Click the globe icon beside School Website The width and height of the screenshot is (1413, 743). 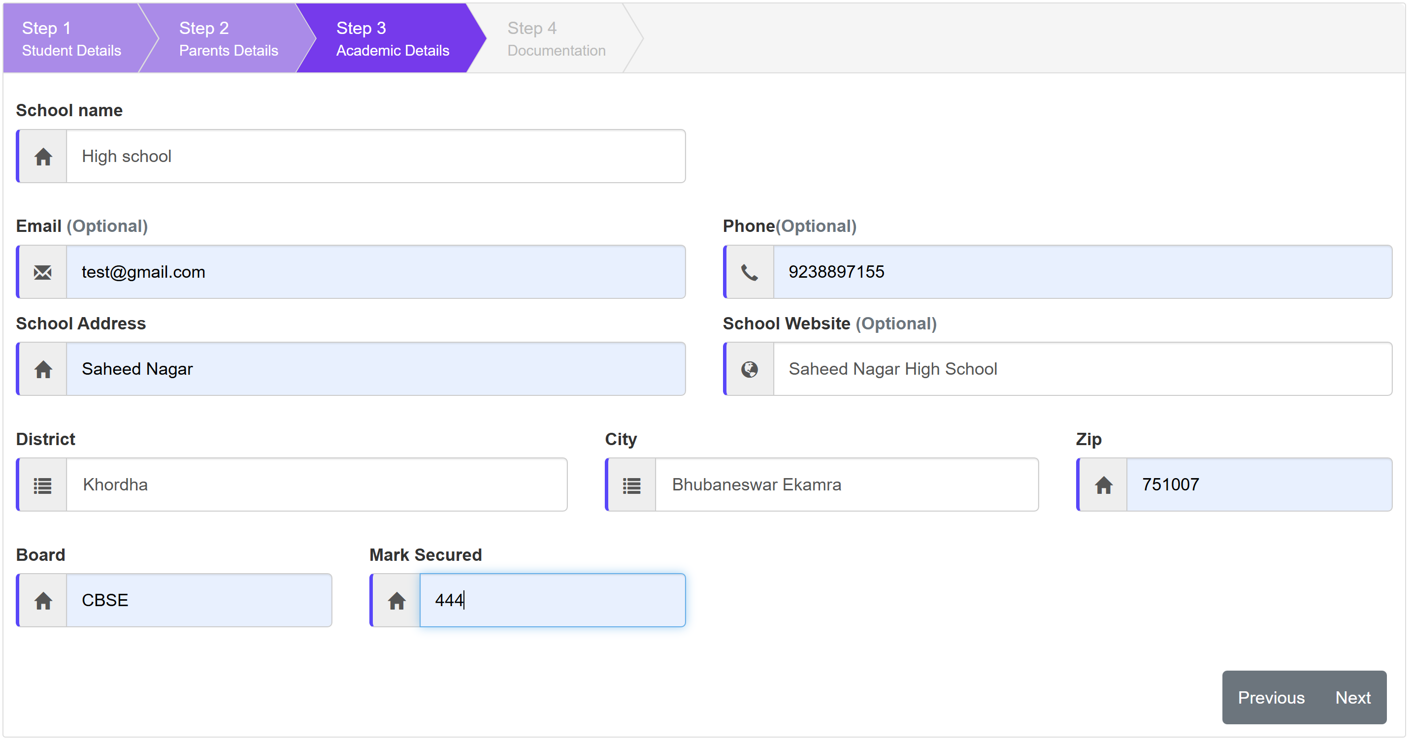point(750,370)
